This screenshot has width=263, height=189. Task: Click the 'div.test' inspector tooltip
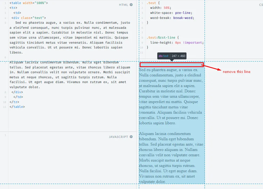[x=172, y=56]
